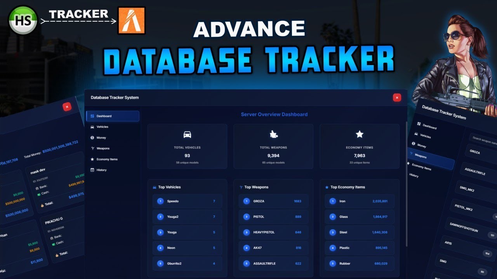This screenshot has width=497, height=279.
Task: Click the star icon next to Top Economy Items heading
Action: [327, 187]
